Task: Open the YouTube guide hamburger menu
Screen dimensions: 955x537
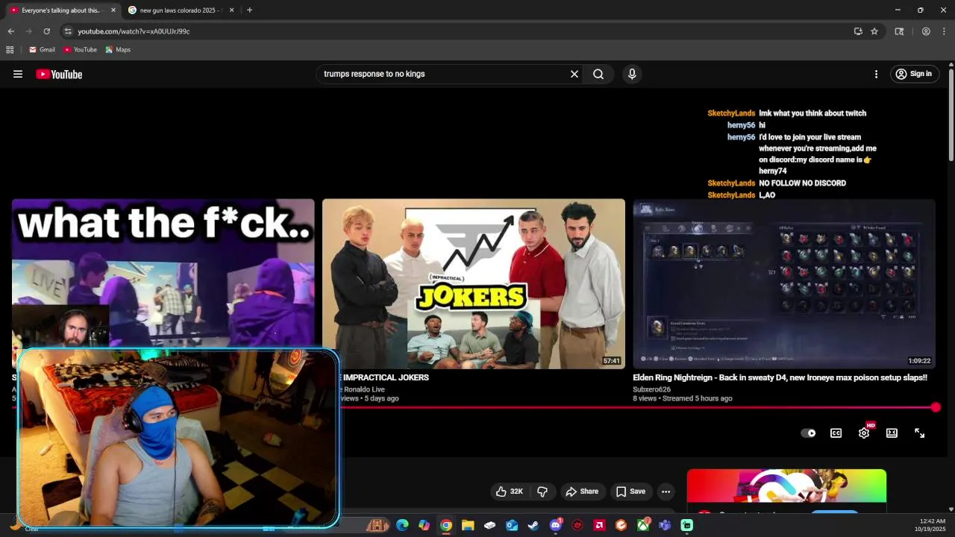Action: point(18,74)
